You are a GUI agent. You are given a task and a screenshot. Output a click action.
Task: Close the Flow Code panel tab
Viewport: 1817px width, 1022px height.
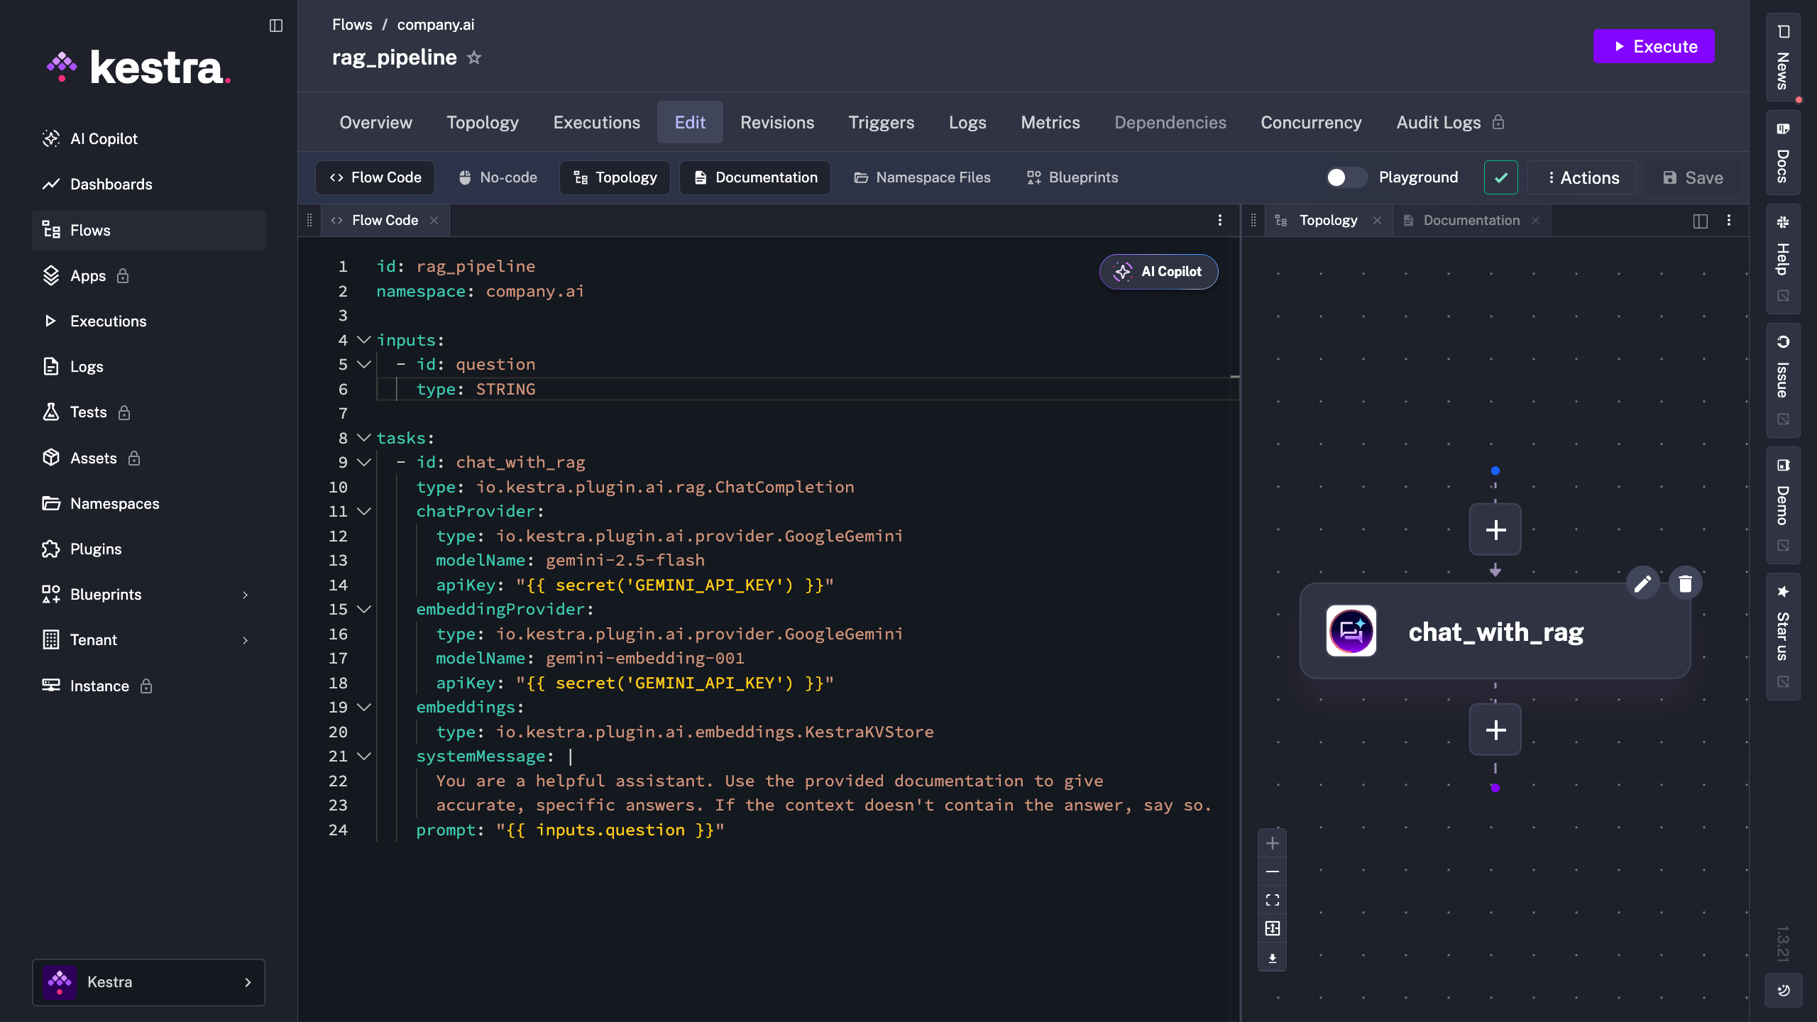(x=434, y=221)
